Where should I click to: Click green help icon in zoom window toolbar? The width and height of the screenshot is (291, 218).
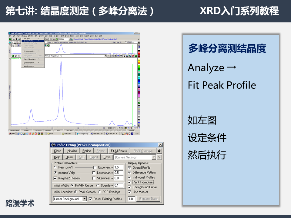(48, 45)
